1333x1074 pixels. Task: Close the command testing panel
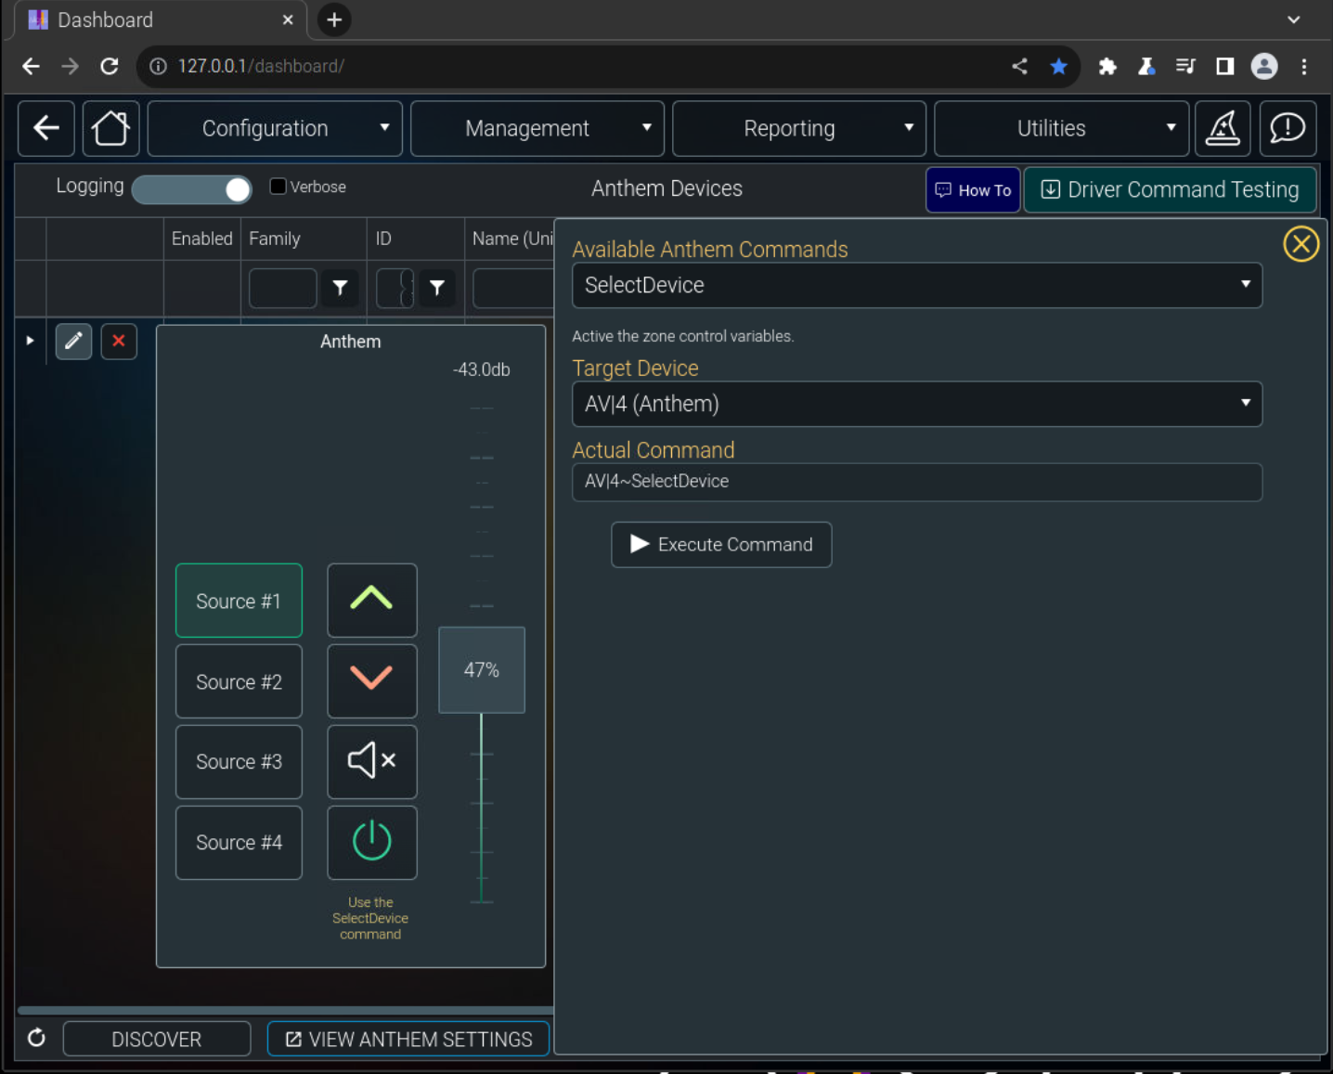[x=1301, y=244]
